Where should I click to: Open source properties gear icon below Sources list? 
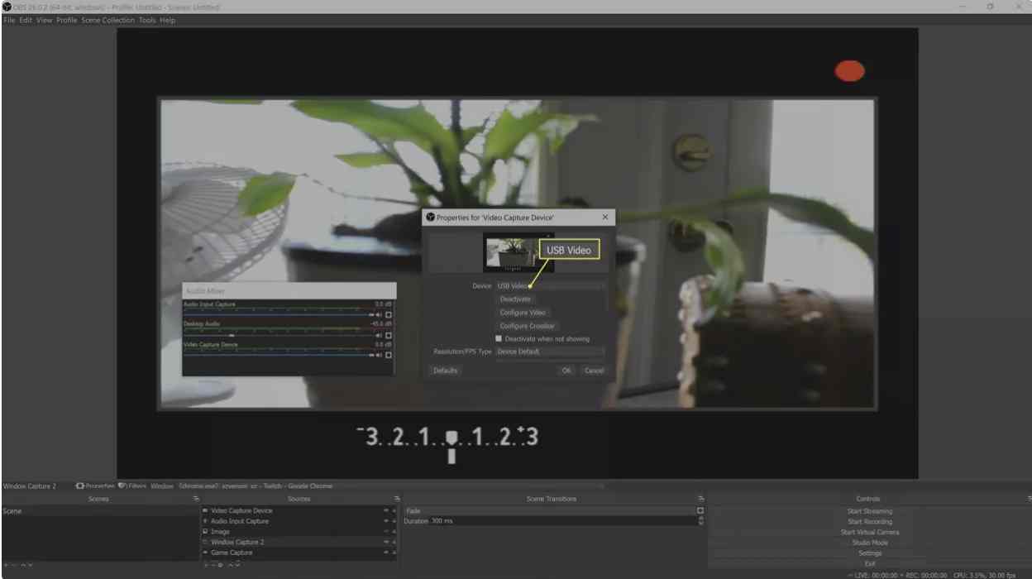(x=221, y=565)
